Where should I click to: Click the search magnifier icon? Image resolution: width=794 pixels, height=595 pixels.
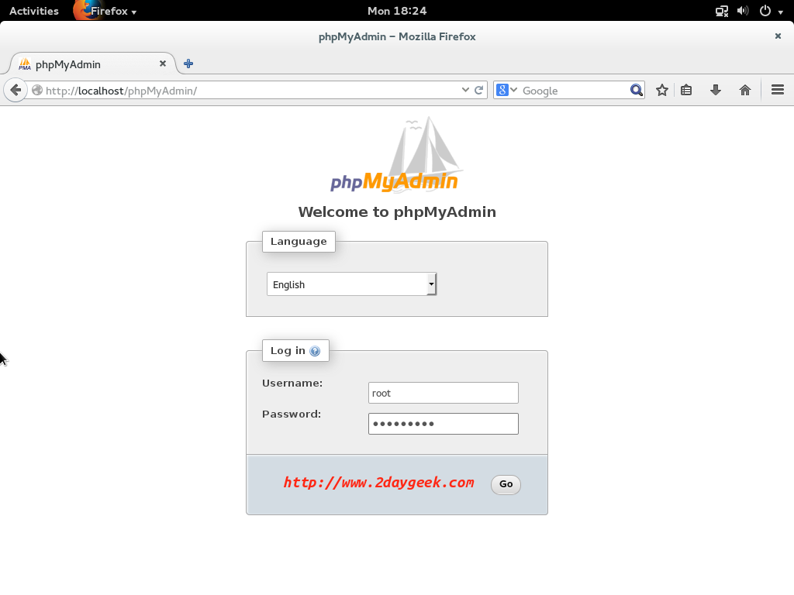point(636,90)
